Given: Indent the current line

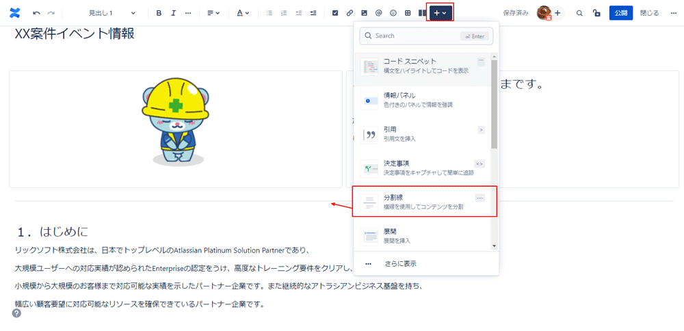Looking at the screenshot, I should point(313,13).
